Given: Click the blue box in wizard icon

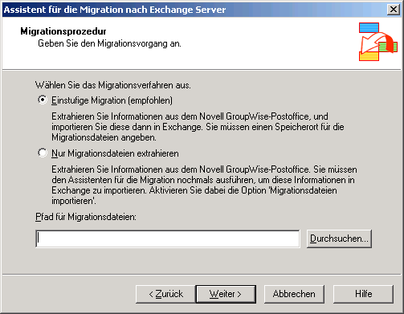Looking at the screenshot, I should click(369, 28).
